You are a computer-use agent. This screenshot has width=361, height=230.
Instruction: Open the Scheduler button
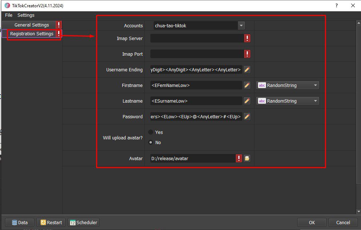[84, 222]
